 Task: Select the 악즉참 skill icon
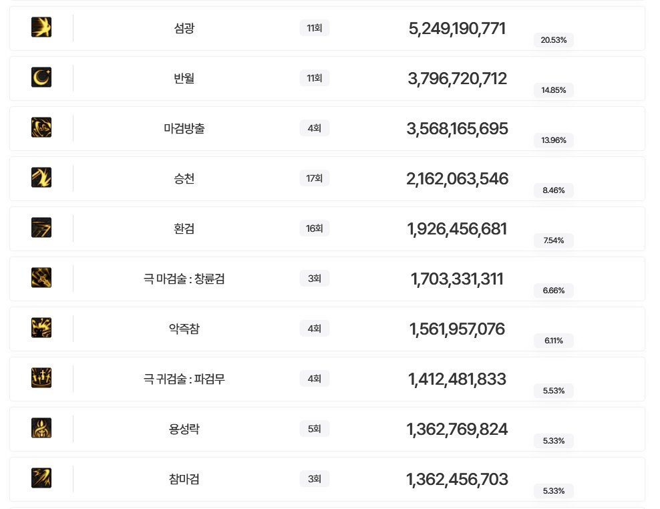(x=41, y=328)
